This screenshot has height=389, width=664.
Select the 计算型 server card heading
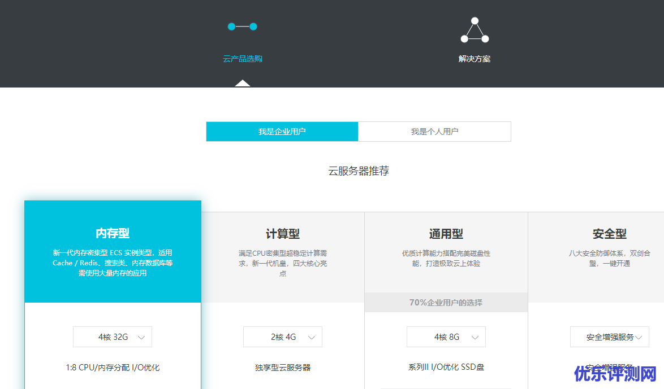click(x=283, y=234)
